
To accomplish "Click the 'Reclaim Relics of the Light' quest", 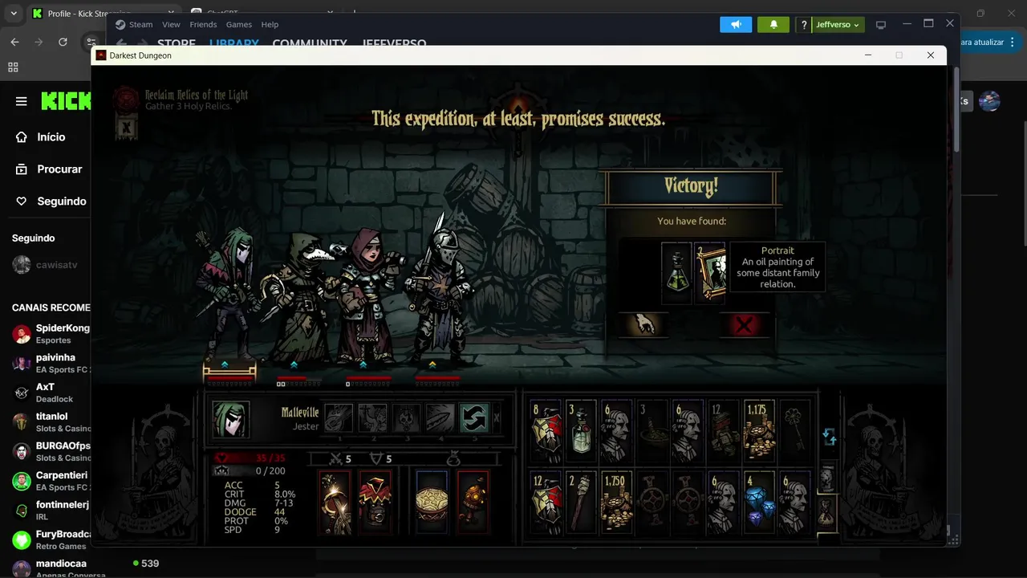I will pyautogui.click(x=197, y=96).
